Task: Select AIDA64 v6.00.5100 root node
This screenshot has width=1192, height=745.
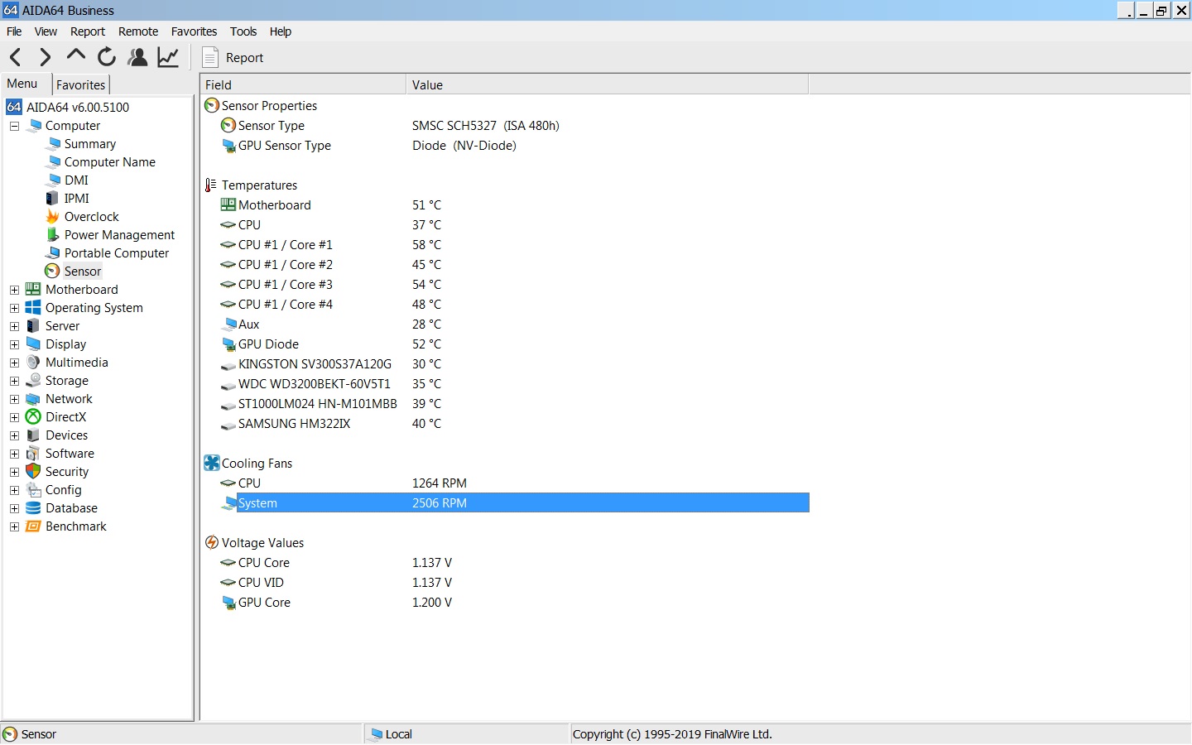Action: coord(78,107)
